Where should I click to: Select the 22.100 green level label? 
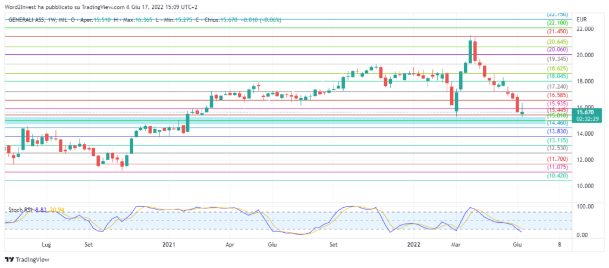[557, 23]
